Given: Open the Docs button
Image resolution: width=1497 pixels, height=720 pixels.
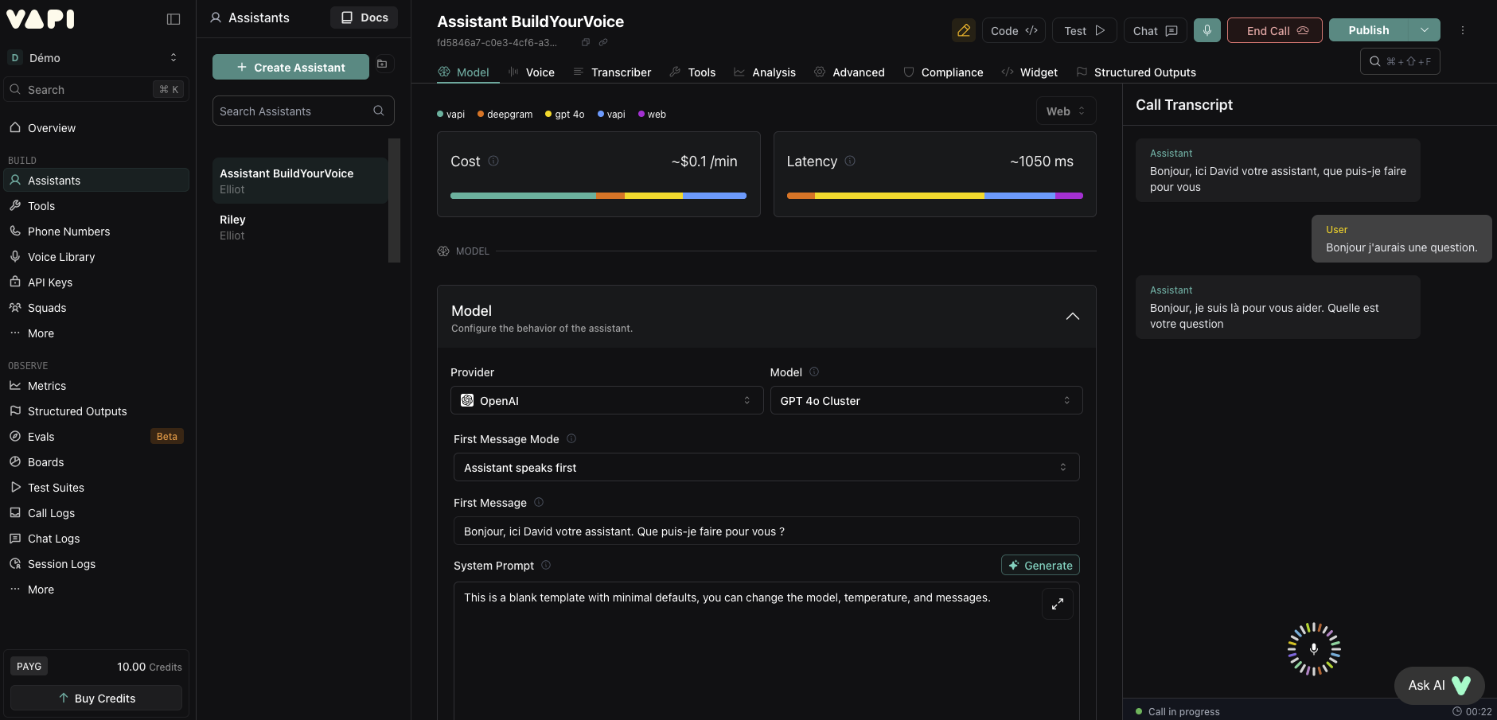Looking at the screenshot, I should coord(364,18).
